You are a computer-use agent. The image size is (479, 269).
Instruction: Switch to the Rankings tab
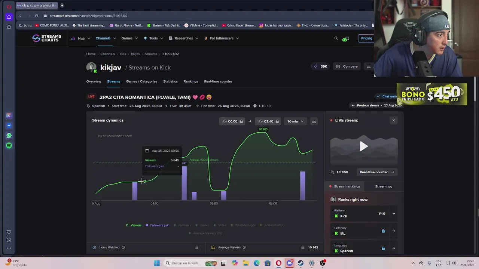(191, 81)
